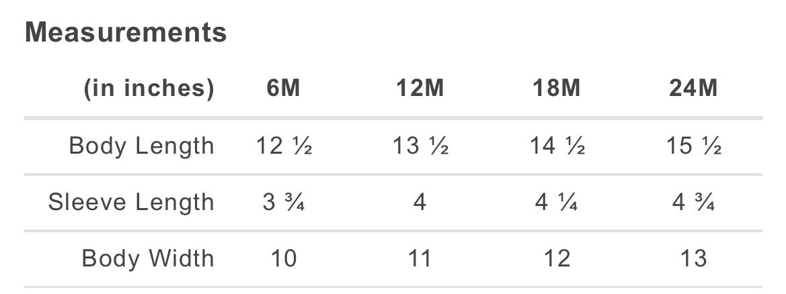
Task: Click the 3 ¾ sleeve length value
Action: 284,203
